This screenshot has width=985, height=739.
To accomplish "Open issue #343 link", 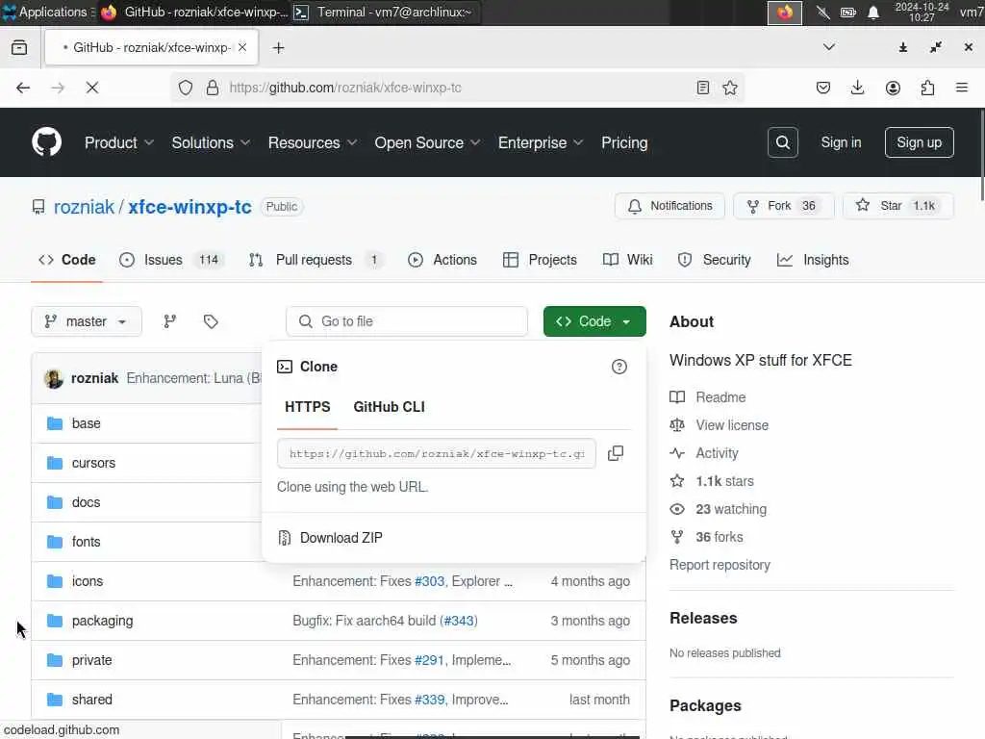I will click(x=459, y=621).
